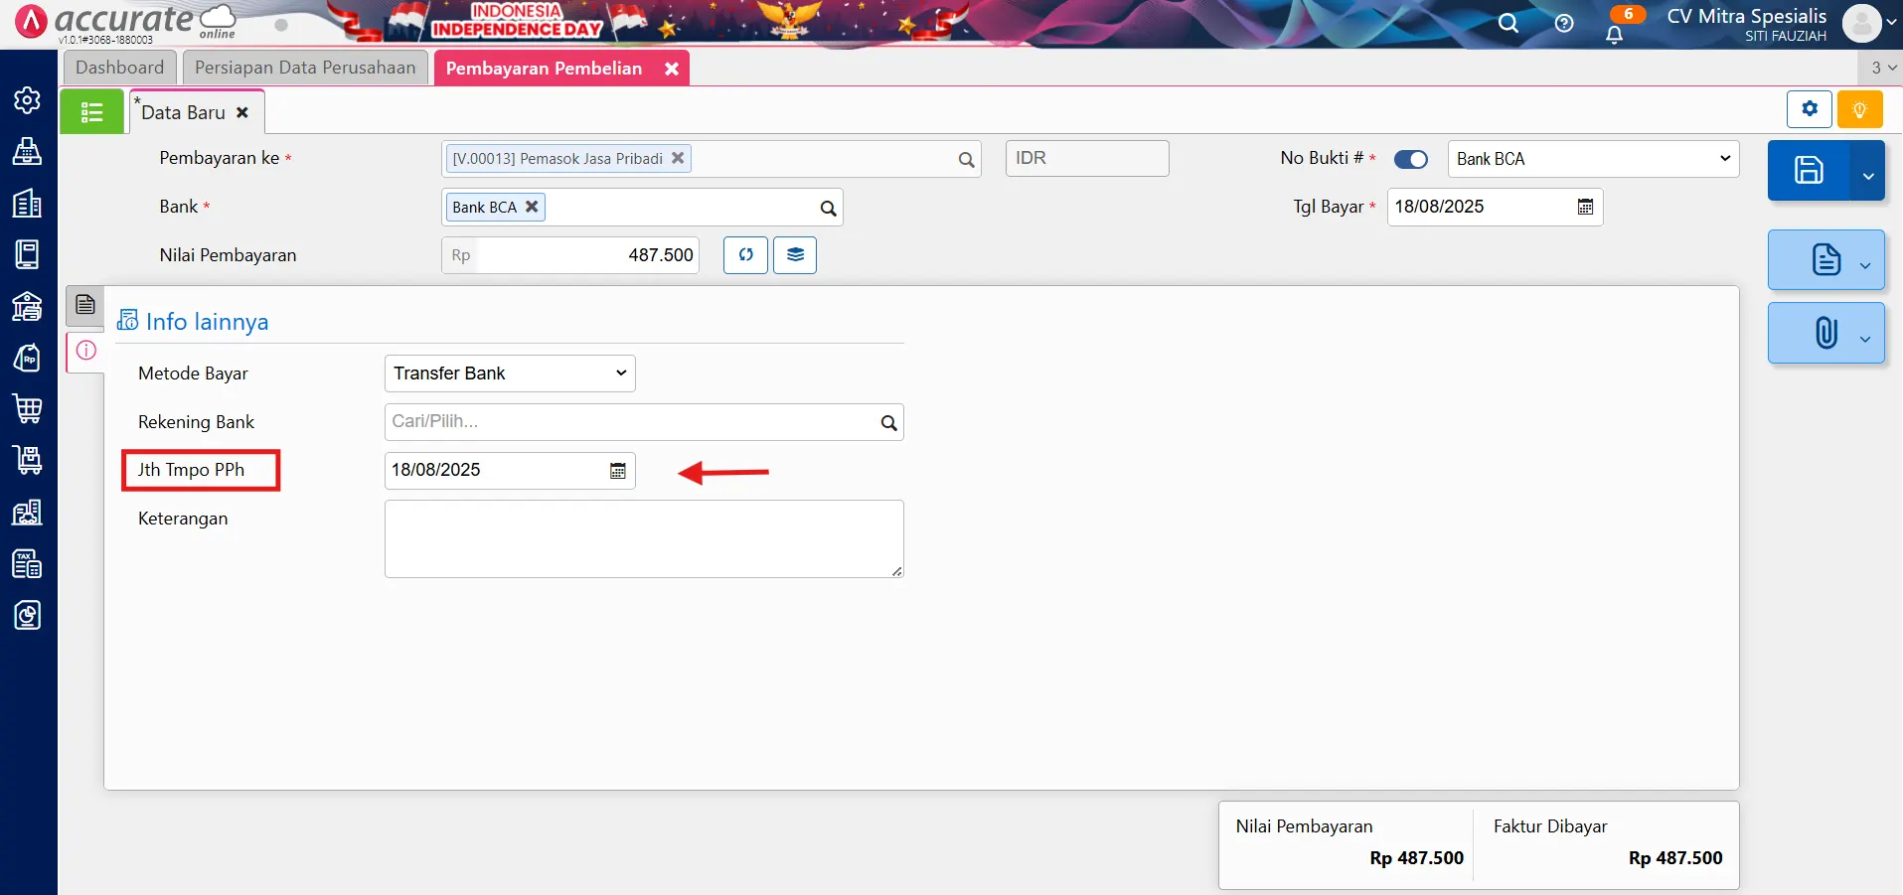Open the help question mark icon
The image size is (1903, 895).
click(x=1564, y=23)
